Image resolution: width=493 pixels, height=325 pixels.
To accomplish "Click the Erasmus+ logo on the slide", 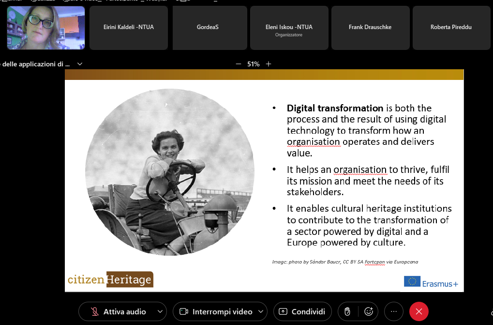I will [431, 282].
